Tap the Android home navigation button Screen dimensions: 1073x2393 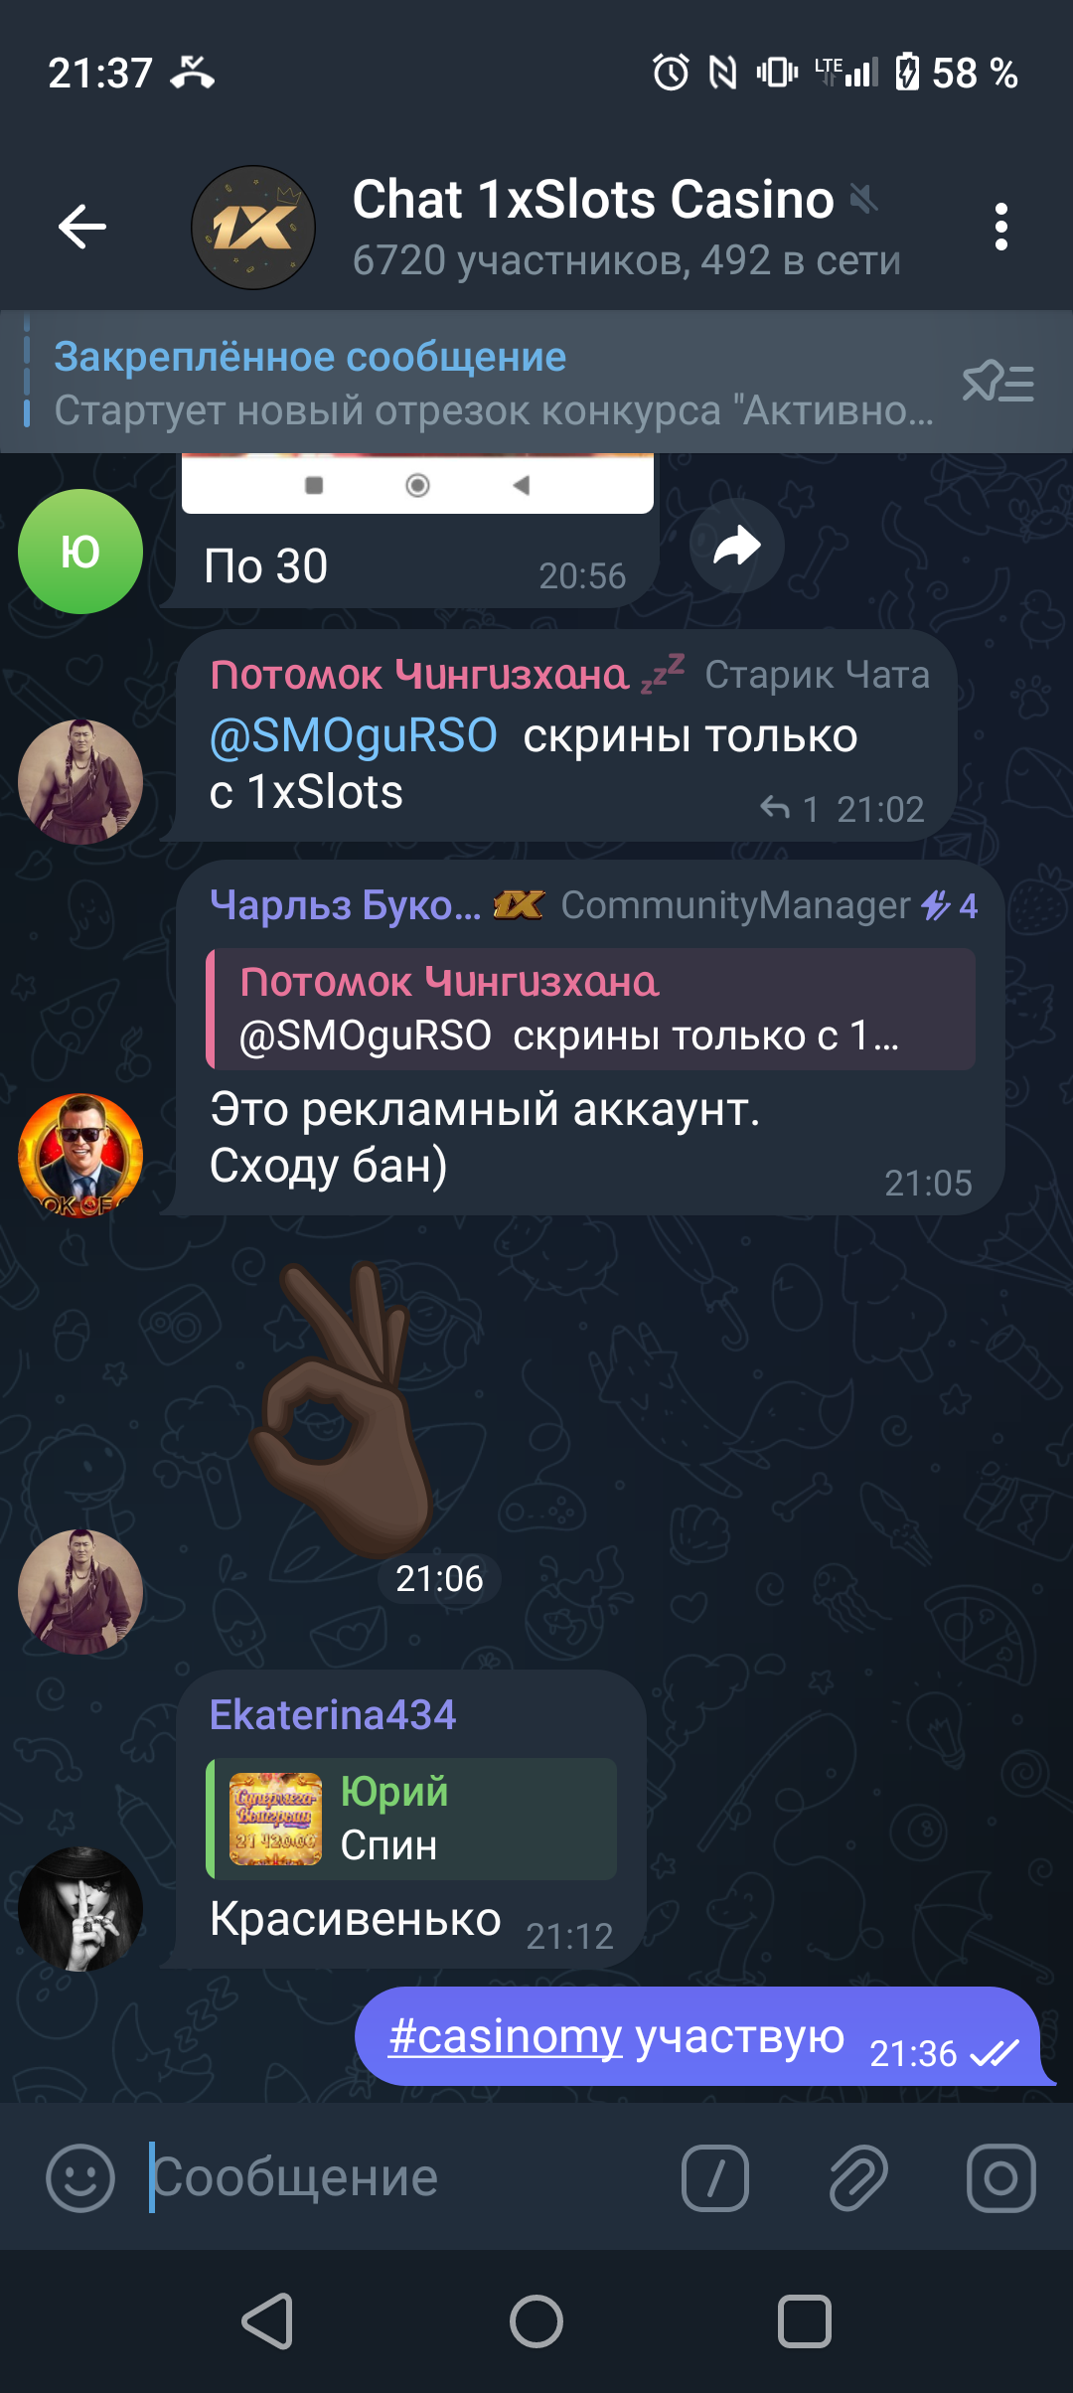[536, 2322]
